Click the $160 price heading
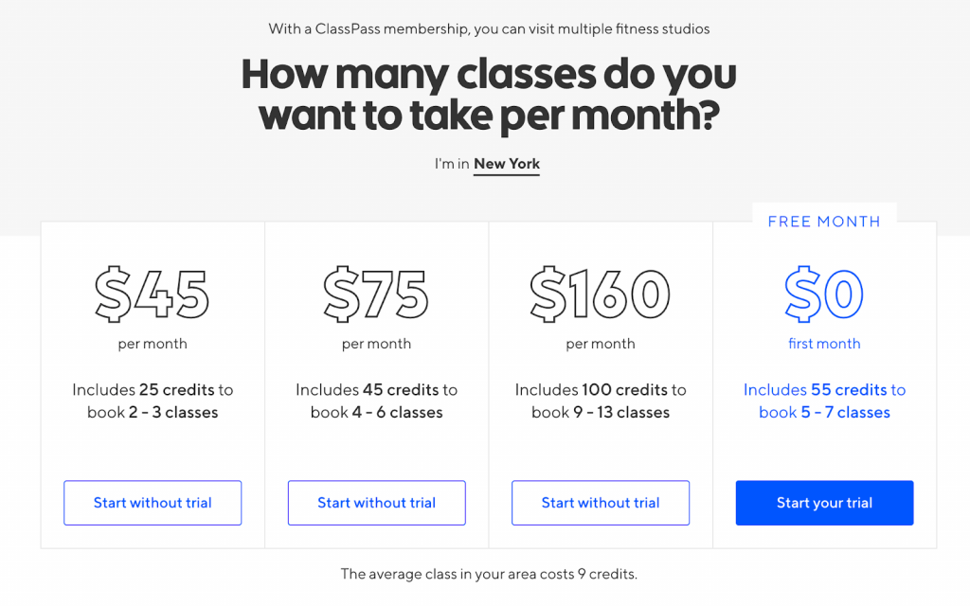Screen dimensions: 970x606 click(x=600, y=294)
